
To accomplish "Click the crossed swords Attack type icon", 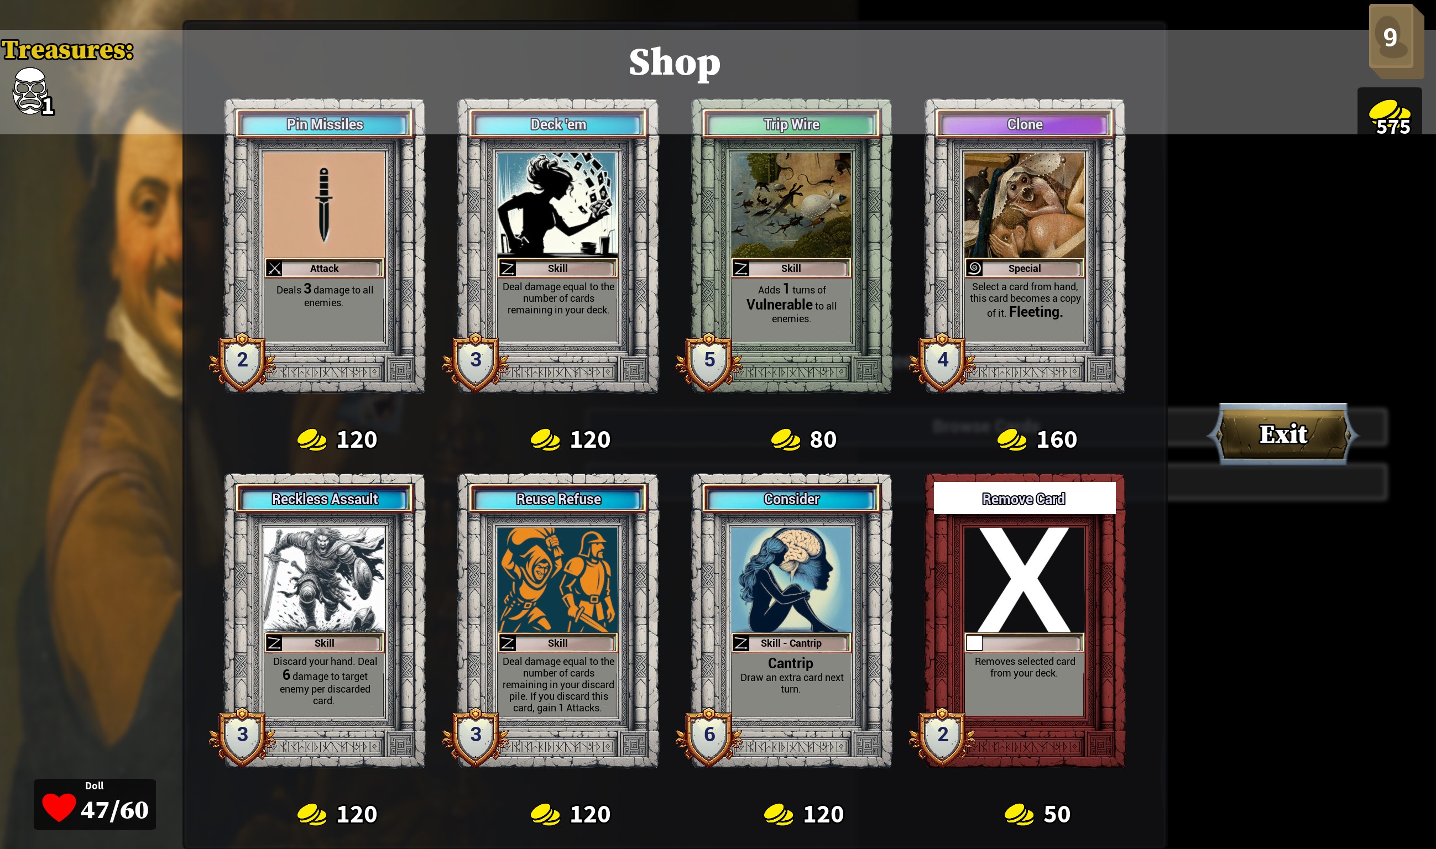I will (x=275, y=268).
